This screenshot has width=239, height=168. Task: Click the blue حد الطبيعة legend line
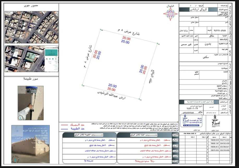tap(64, 129)
